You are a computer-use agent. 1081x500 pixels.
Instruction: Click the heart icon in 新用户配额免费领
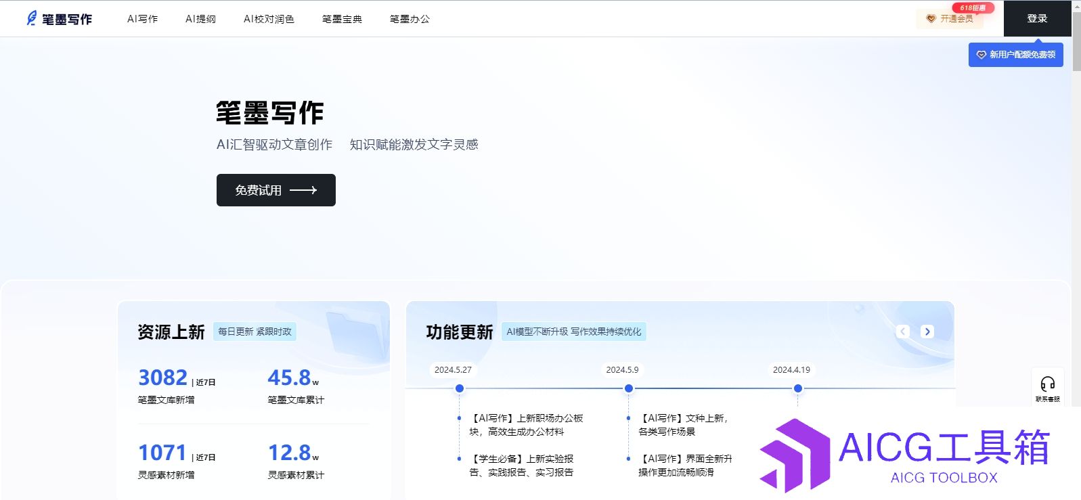(981, 55)
